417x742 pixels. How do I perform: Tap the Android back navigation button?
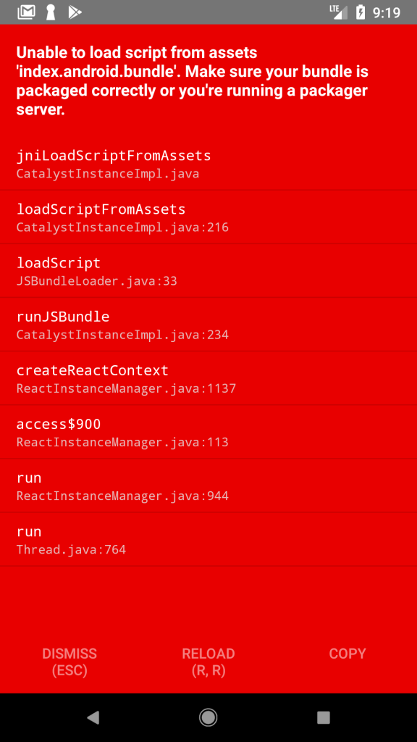[x=93, y=717]
